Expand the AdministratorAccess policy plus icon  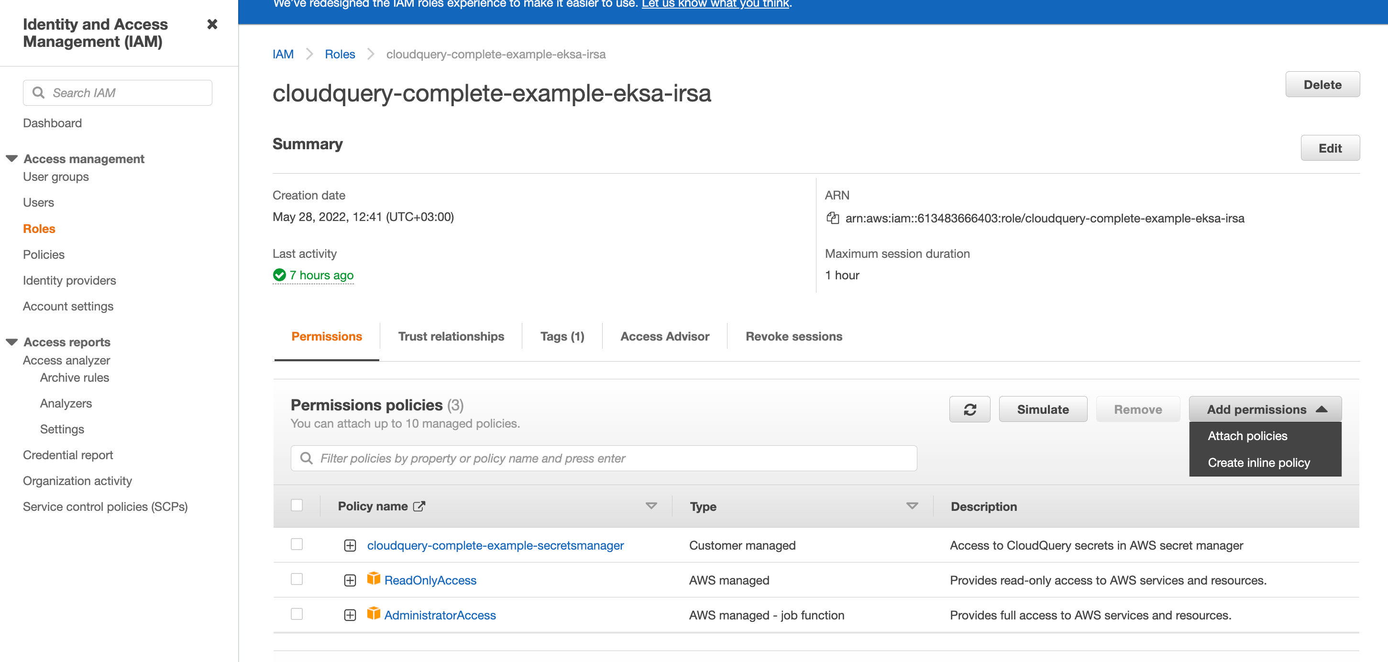[350, 615]
